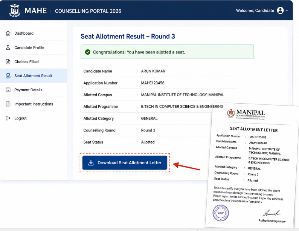The width and height of the screenshot is (299, 231).
Task: Click the Welcome, Candidate text
Action: coord(255,11)
